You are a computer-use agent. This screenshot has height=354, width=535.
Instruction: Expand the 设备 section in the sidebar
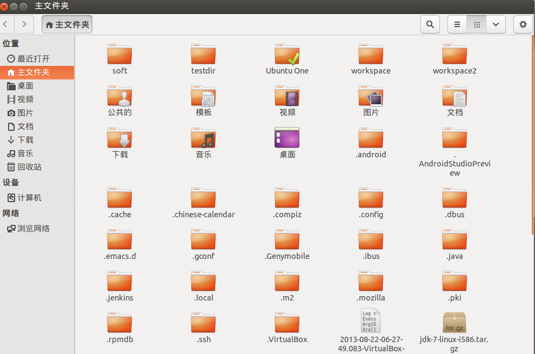(12, 182)
